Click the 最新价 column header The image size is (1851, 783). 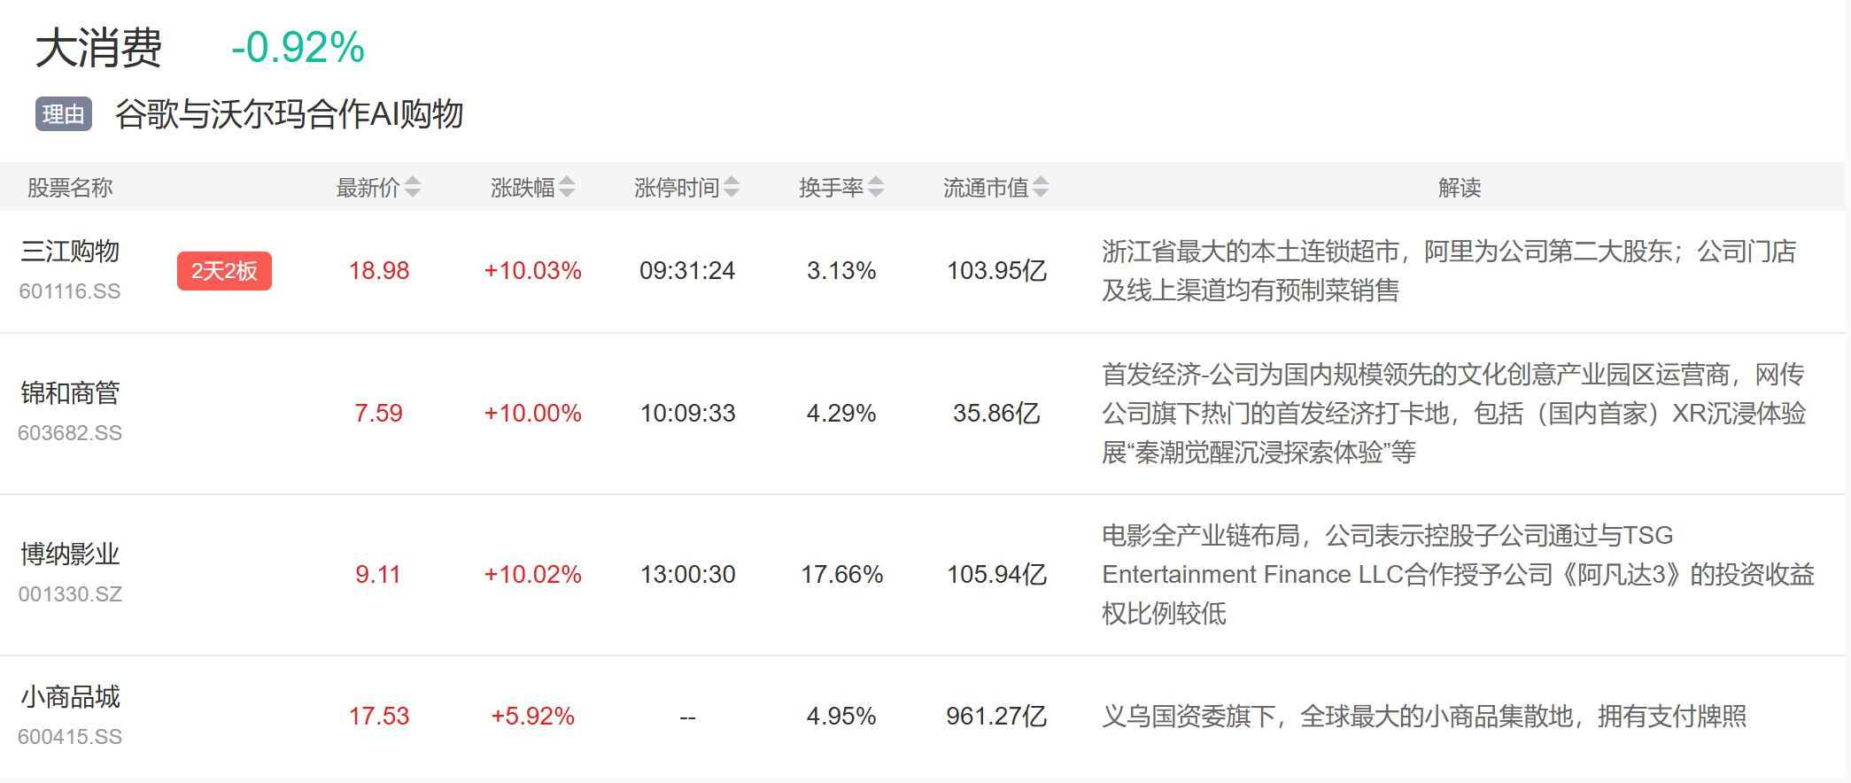pos(368,187)
